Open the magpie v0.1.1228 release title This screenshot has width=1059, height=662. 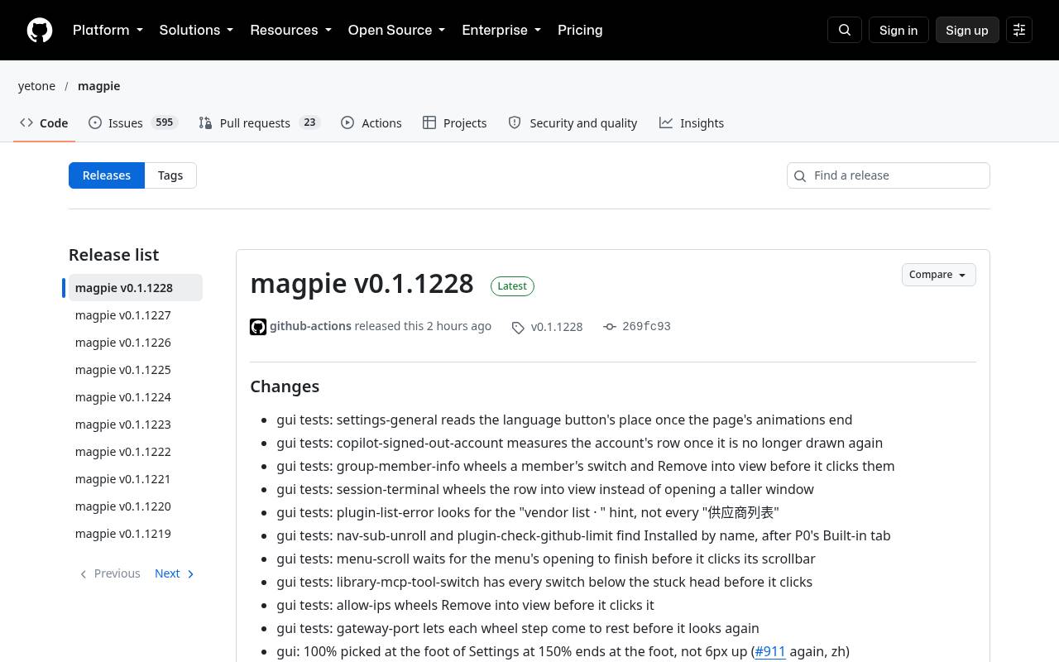tap(362, 283)
